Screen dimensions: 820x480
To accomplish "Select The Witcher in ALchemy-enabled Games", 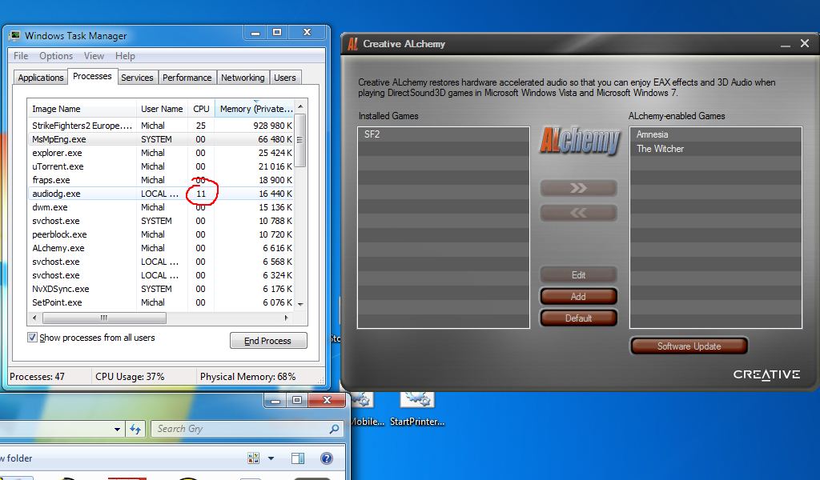I will pos(715,149).
